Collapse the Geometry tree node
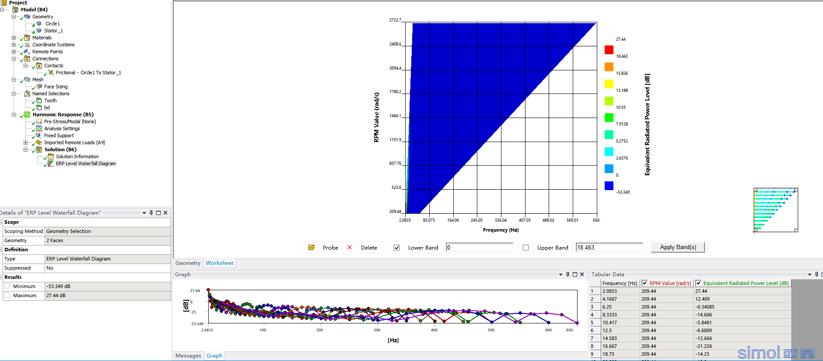 14,17
